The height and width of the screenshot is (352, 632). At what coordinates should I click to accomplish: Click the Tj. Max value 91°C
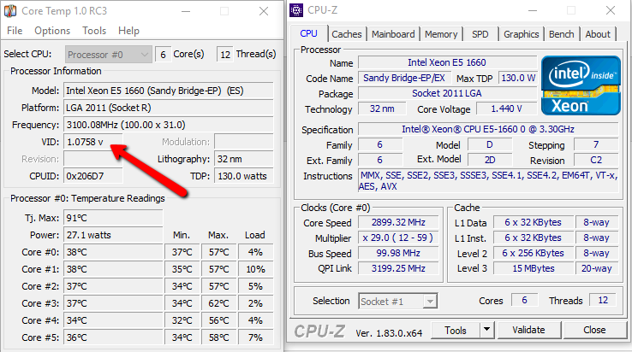[113, 218]
